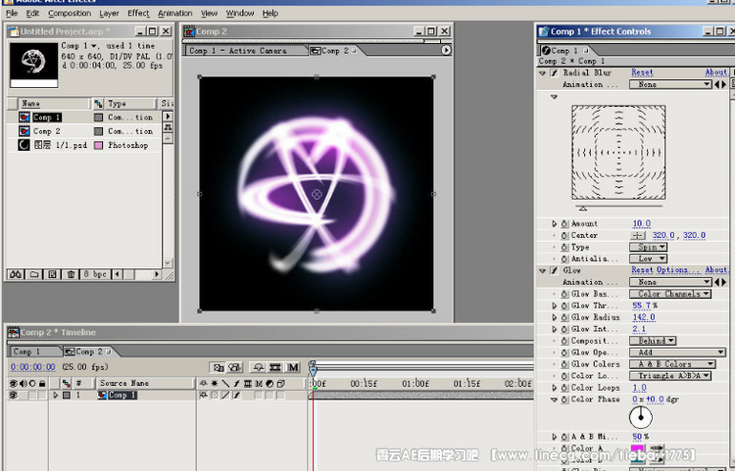Click Center point crosshair picker button
The width and height of the screenshot is (735, 471).
pyautogui.click(x=638, y=235)
